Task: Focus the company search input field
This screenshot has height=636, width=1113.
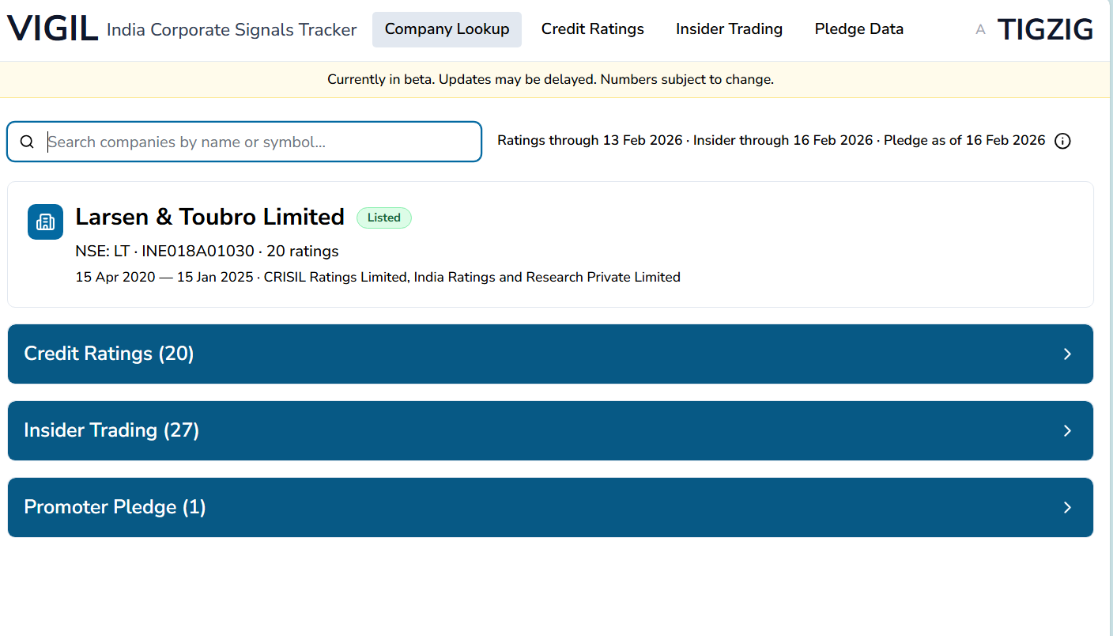Action: click(244, 142)
